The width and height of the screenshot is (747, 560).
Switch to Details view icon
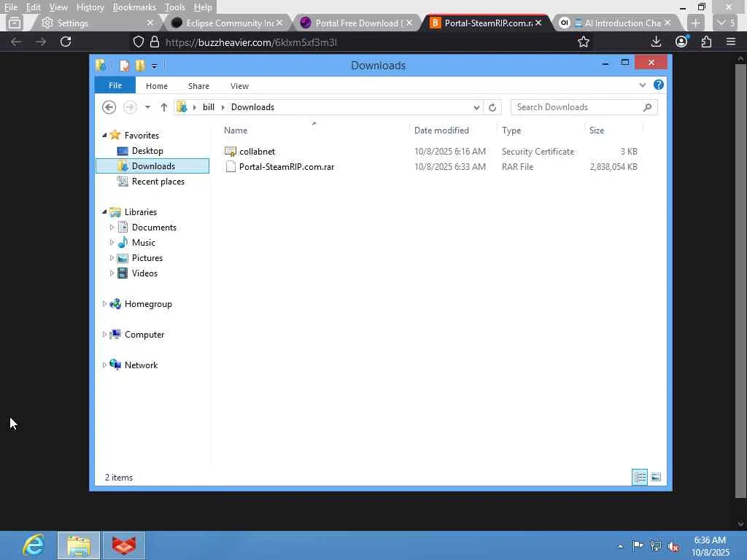[639, 477]
